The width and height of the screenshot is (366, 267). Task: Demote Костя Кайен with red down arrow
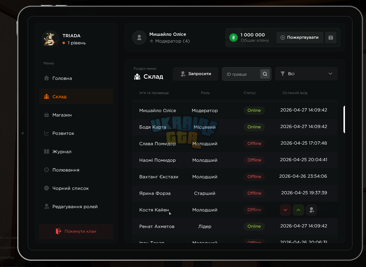pyautogui.click(x=285, y=210)
